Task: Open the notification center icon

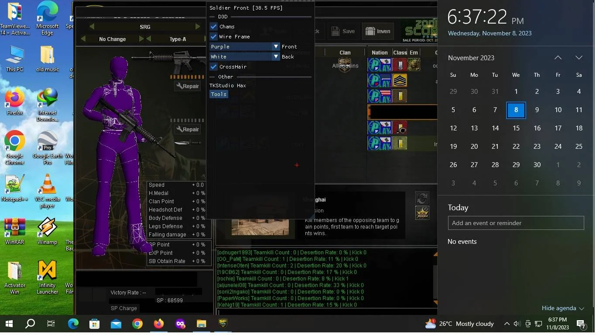Action: coord(582,324)
